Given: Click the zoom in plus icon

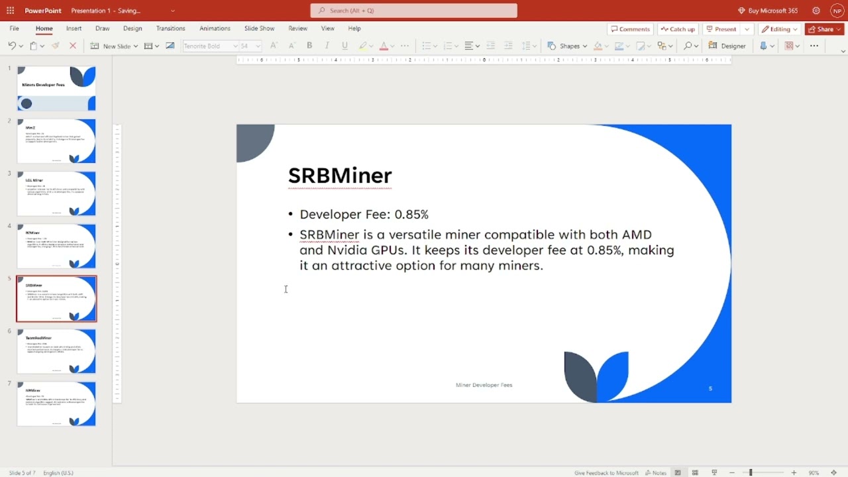Looking at the screenshot, I should point(794,472).
